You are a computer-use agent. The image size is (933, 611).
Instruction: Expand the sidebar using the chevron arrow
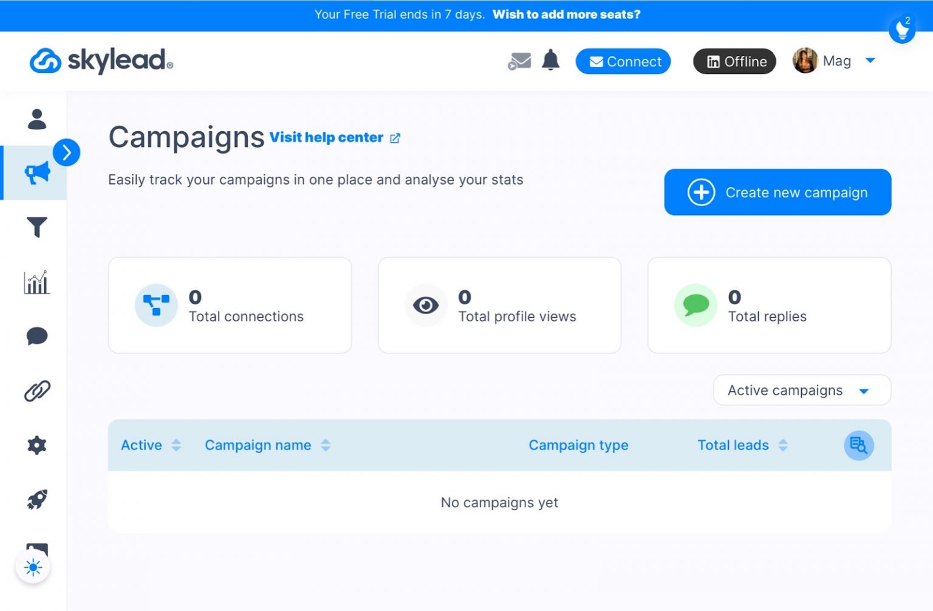click(67, 152)
